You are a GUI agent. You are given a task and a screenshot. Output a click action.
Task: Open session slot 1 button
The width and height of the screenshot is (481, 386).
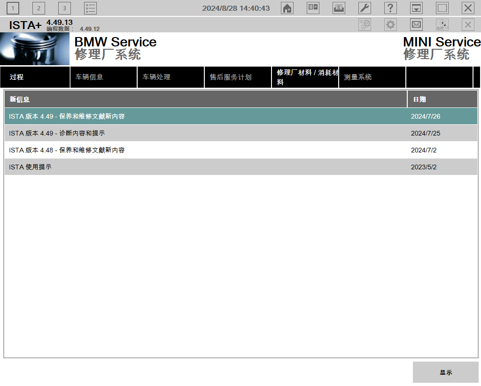click(x=13, y=8)
